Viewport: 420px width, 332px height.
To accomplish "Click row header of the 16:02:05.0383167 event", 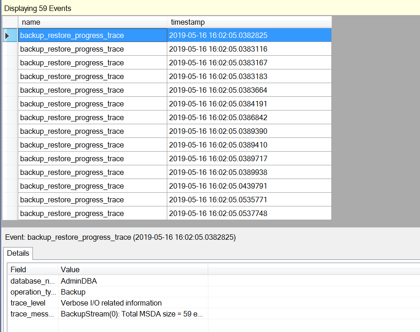I will coord(10,63).
